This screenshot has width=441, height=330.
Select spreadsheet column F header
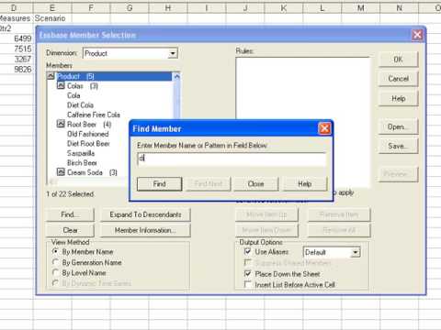tap(91, 7)
